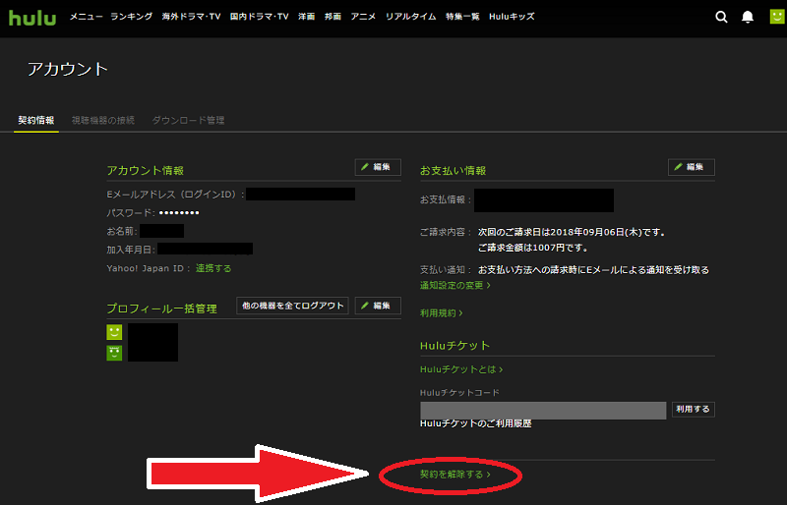Click the 次回のご請求日 2018年09月06日 text

click(x=572, y=232)
